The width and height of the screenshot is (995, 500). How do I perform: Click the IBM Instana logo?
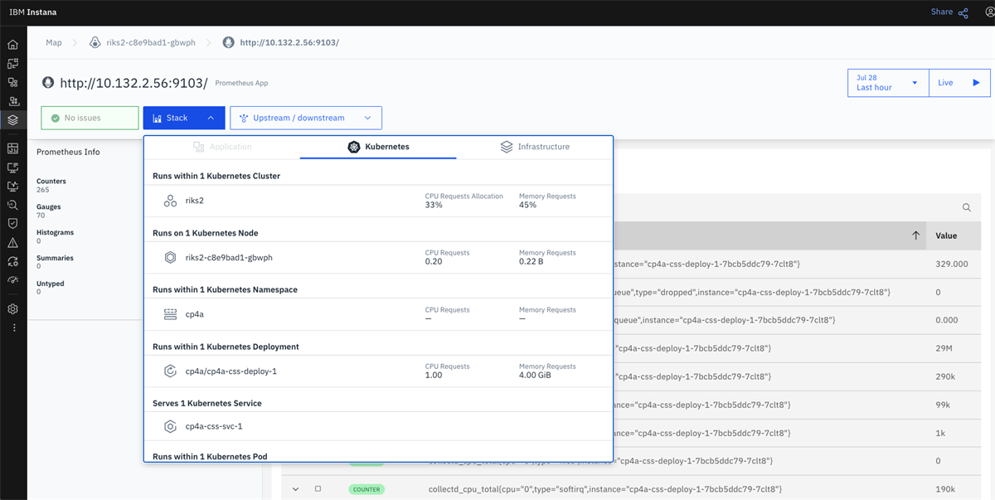[x=33, y=12]
